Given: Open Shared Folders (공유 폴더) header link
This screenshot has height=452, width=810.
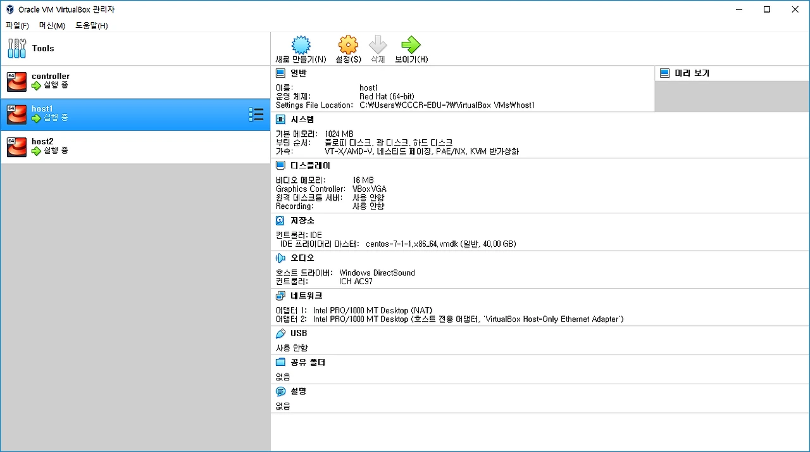Looking at the screenshot, I should (308, 362).
